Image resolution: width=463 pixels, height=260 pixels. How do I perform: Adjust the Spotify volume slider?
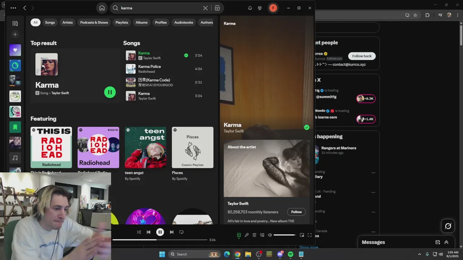click(x=285, y=235)
